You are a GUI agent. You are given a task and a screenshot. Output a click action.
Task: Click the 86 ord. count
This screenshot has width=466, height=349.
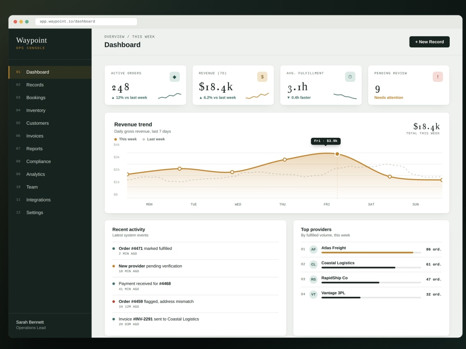tap(433, 249)
